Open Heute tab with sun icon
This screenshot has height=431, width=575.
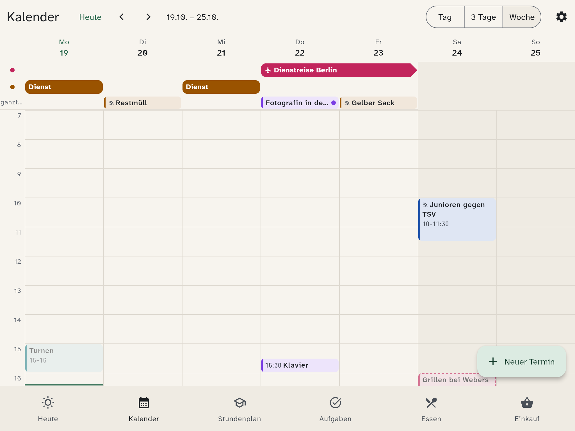click(48, 409)
